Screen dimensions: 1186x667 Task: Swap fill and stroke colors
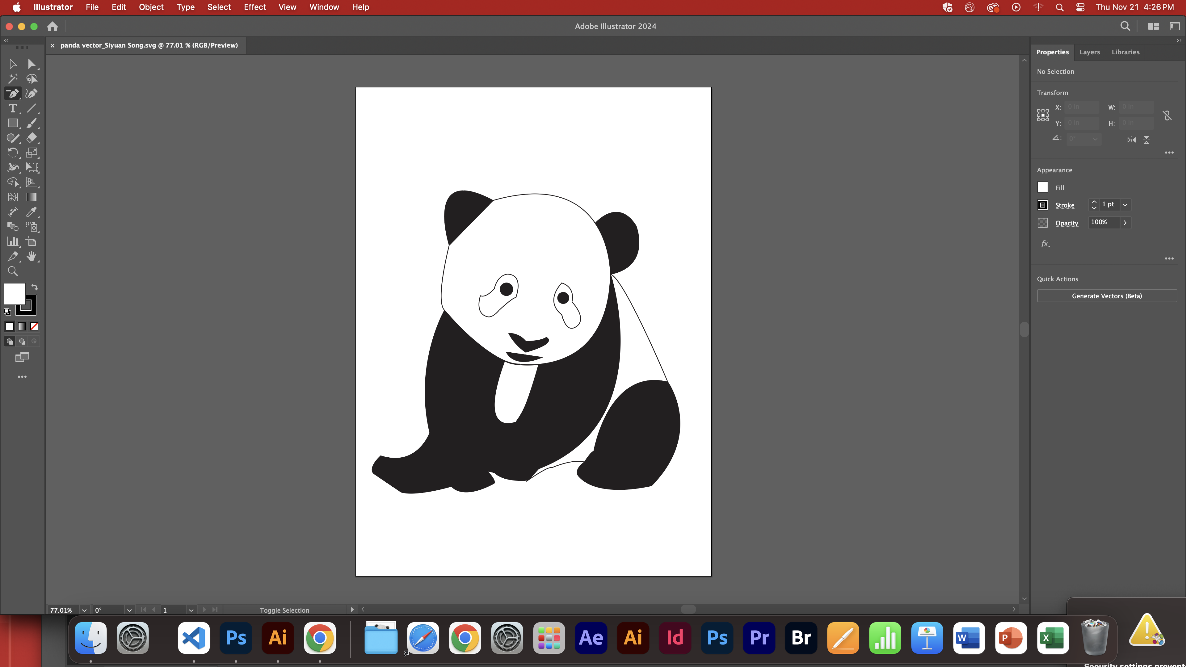click(x=35, y=287)
